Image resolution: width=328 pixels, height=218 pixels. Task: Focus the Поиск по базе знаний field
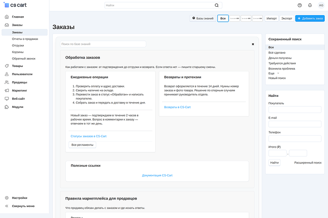(x=103, y=44)
